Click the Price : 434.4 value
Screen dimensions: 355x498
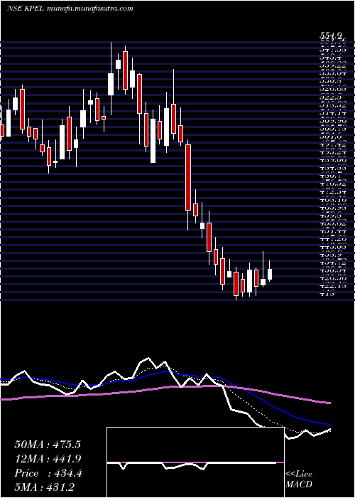pos(48,473)
